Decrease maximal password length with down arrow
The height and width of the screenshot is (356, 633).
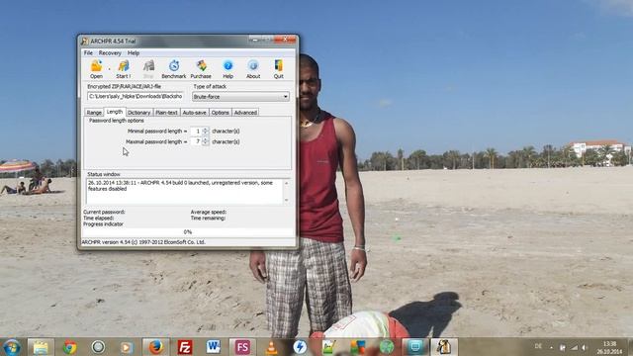tap(206, 143)
